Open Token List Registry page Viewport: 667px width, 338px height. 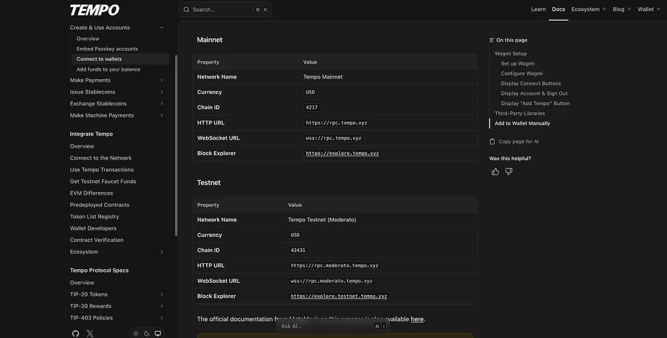click(94, 217)
